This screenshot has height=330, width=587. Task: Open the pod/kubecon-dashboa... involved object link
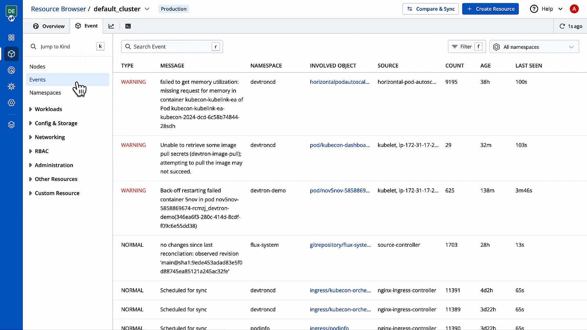pos(340,145)
